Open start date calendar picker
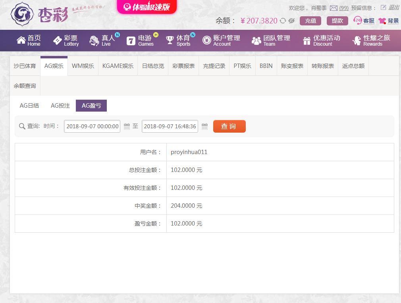This screenshot has height=303, width=401. [127, 126]
